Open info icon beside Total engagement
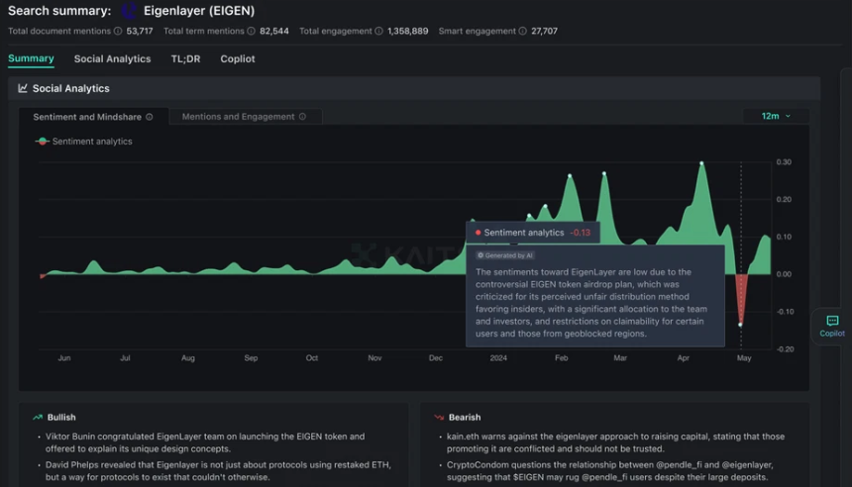This screenshot has height=487, width=852. pos(378,31)
